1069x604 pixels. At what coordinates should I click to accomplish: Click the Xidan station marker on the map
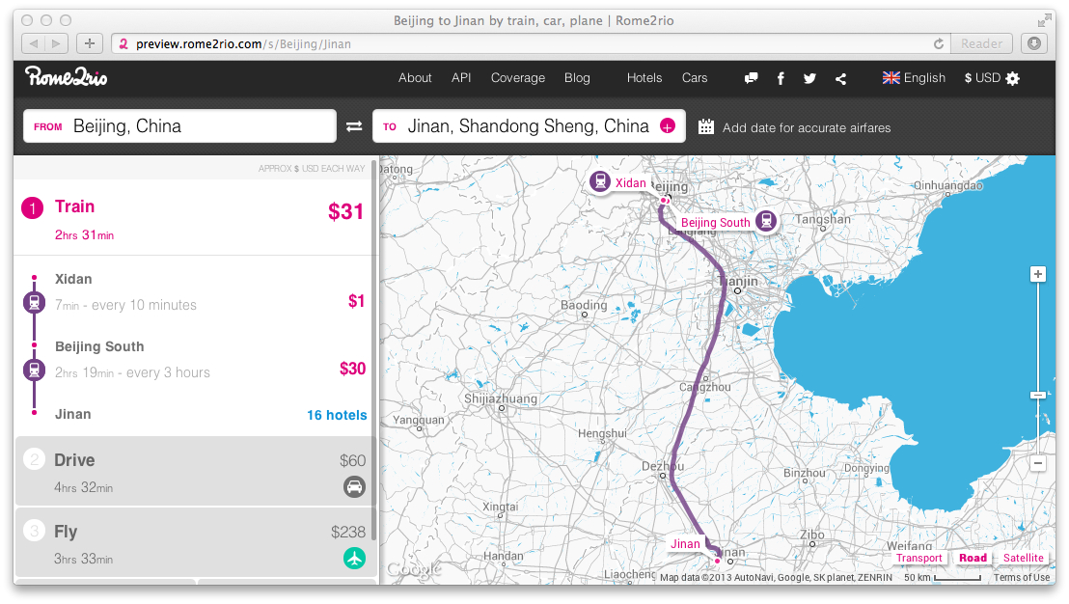pos(600,182)
